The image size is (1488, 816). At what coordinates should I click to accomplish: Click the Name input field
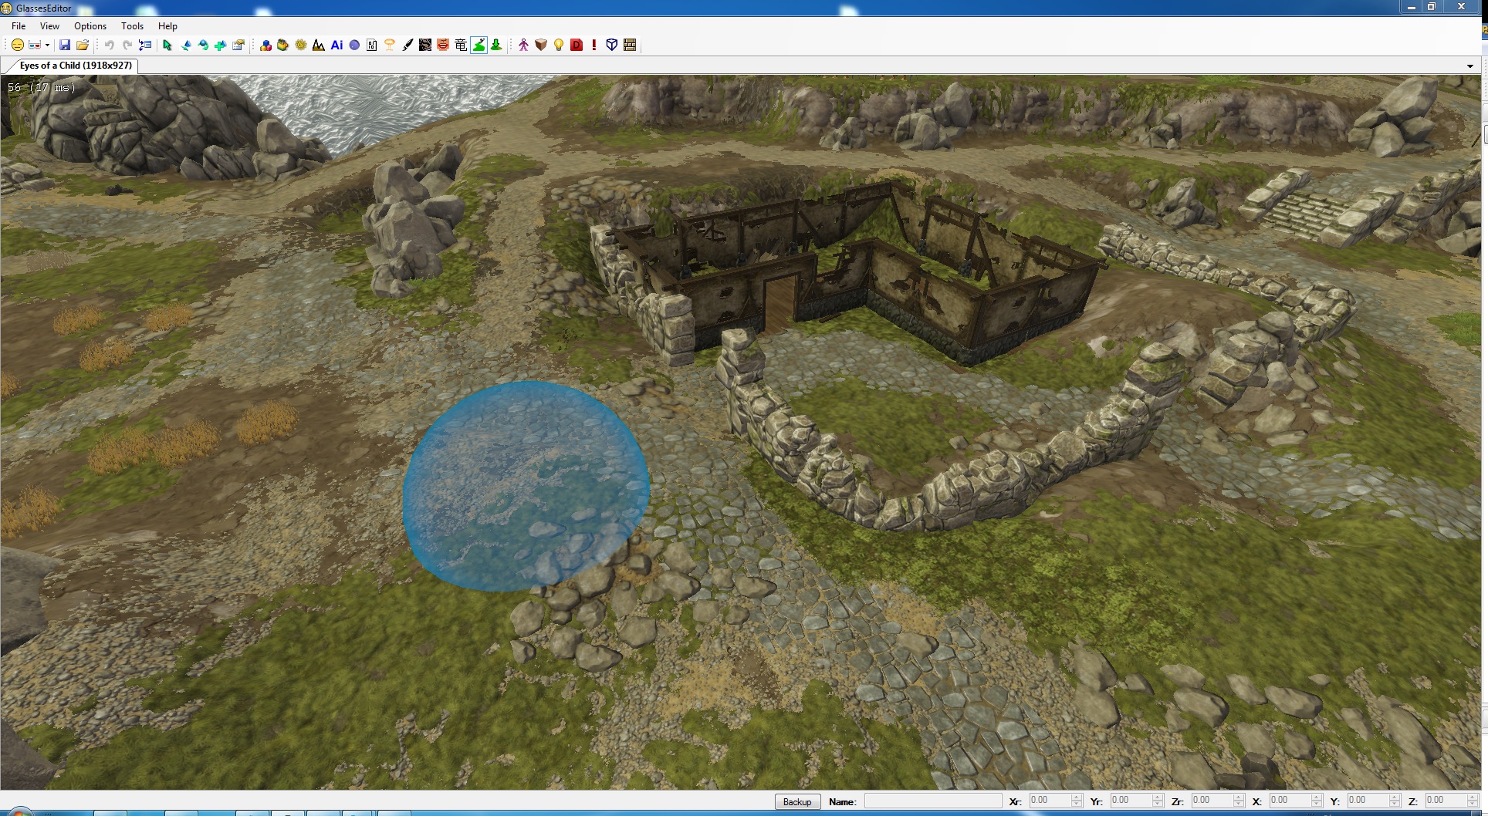coord(932,801)
